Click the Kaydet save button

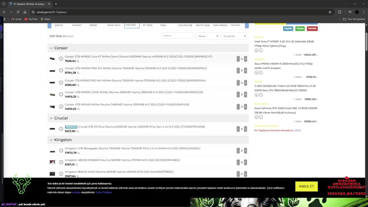(x=288, y=28)
